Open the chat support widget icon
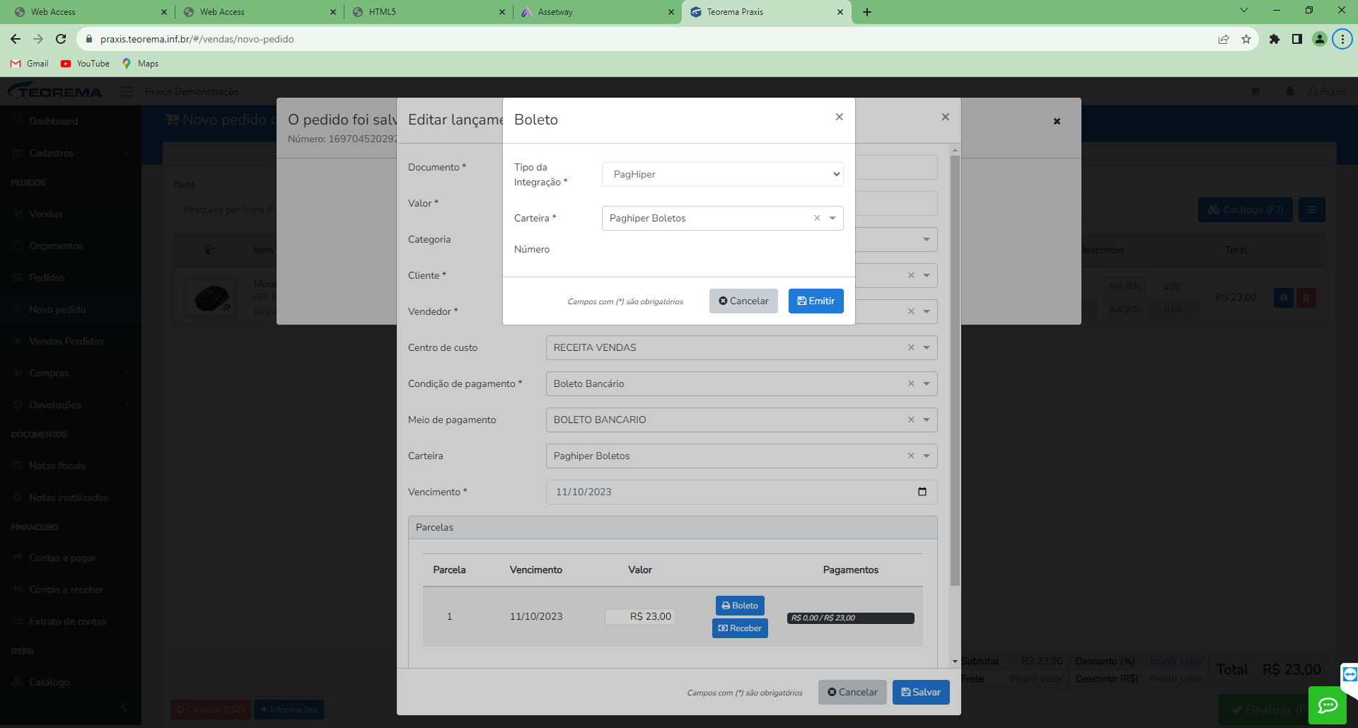Screen dimensions: 1358x728 point(1328,705)
